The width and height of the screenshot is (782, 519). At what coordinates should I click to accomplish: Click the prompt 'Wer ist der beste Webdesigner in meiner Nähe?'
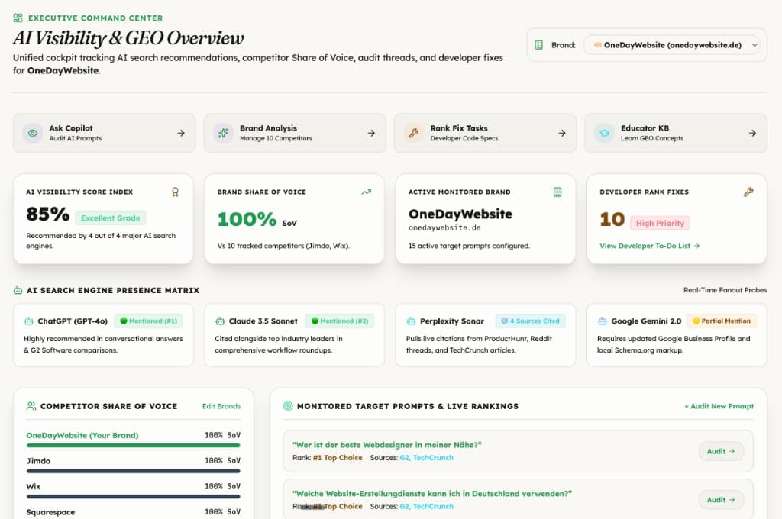click(387, 445)
